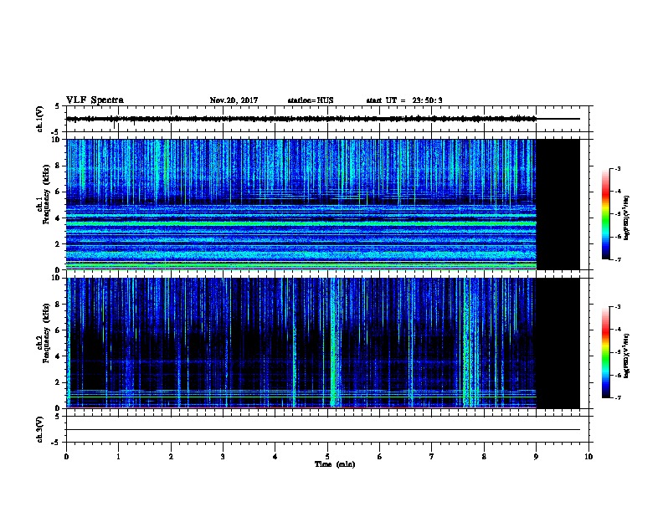
Task: Click the "start UT = 23:50:3" text
Action: click(404, 100)
